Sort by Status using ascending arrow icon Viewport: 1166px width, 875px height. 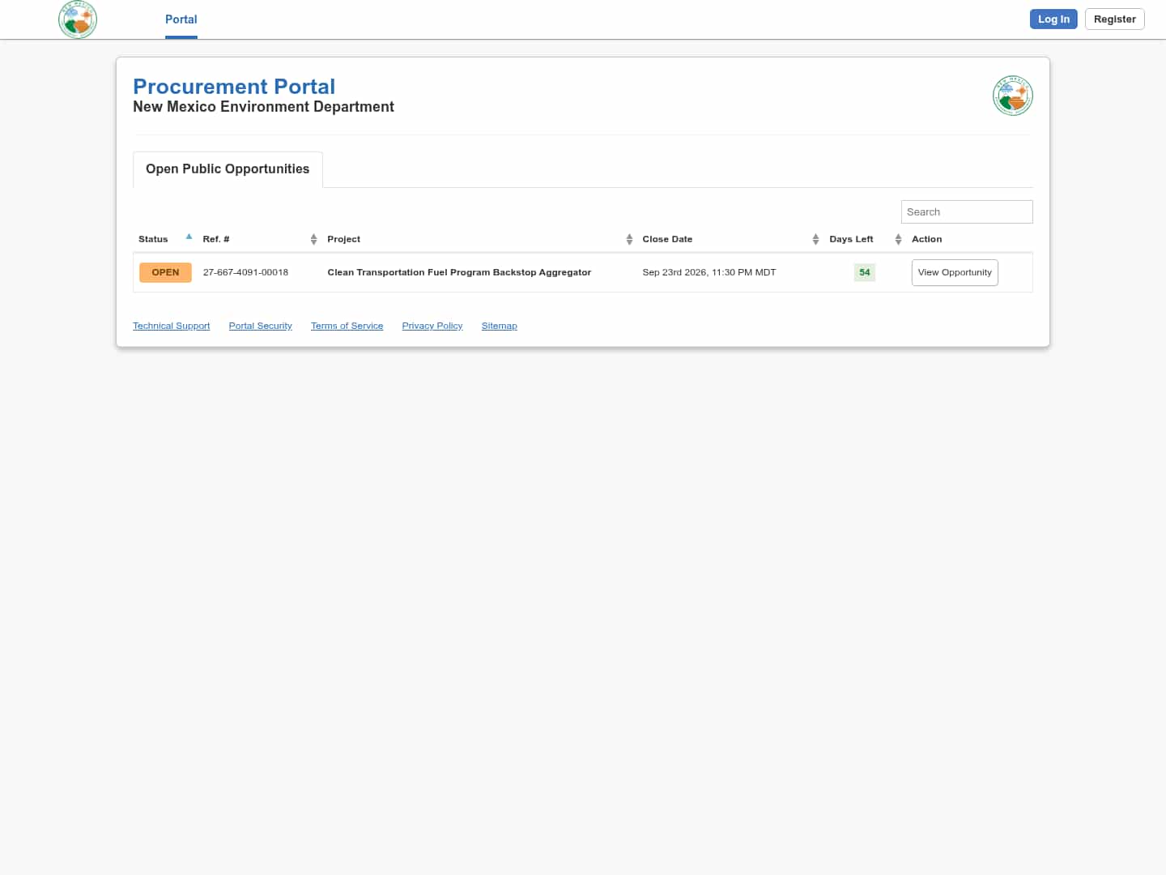[x=189, y=237]
